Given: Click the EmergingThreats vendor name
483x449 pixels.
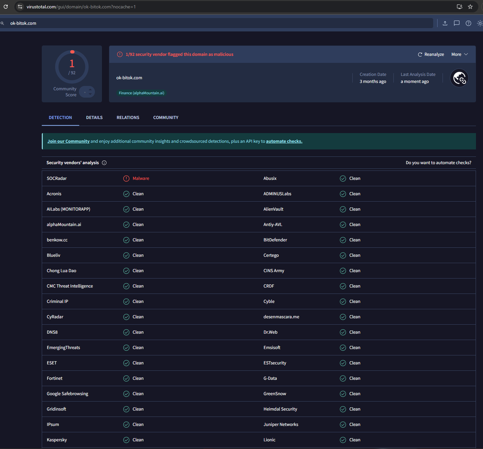Looking at the screenshot, I should (x=63, y=348).
